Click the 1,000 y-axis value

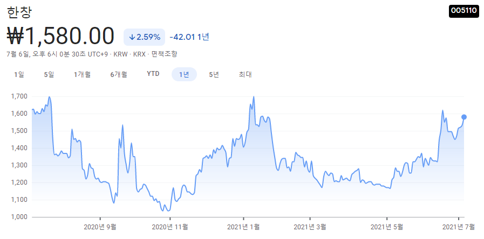coord(19,217)
